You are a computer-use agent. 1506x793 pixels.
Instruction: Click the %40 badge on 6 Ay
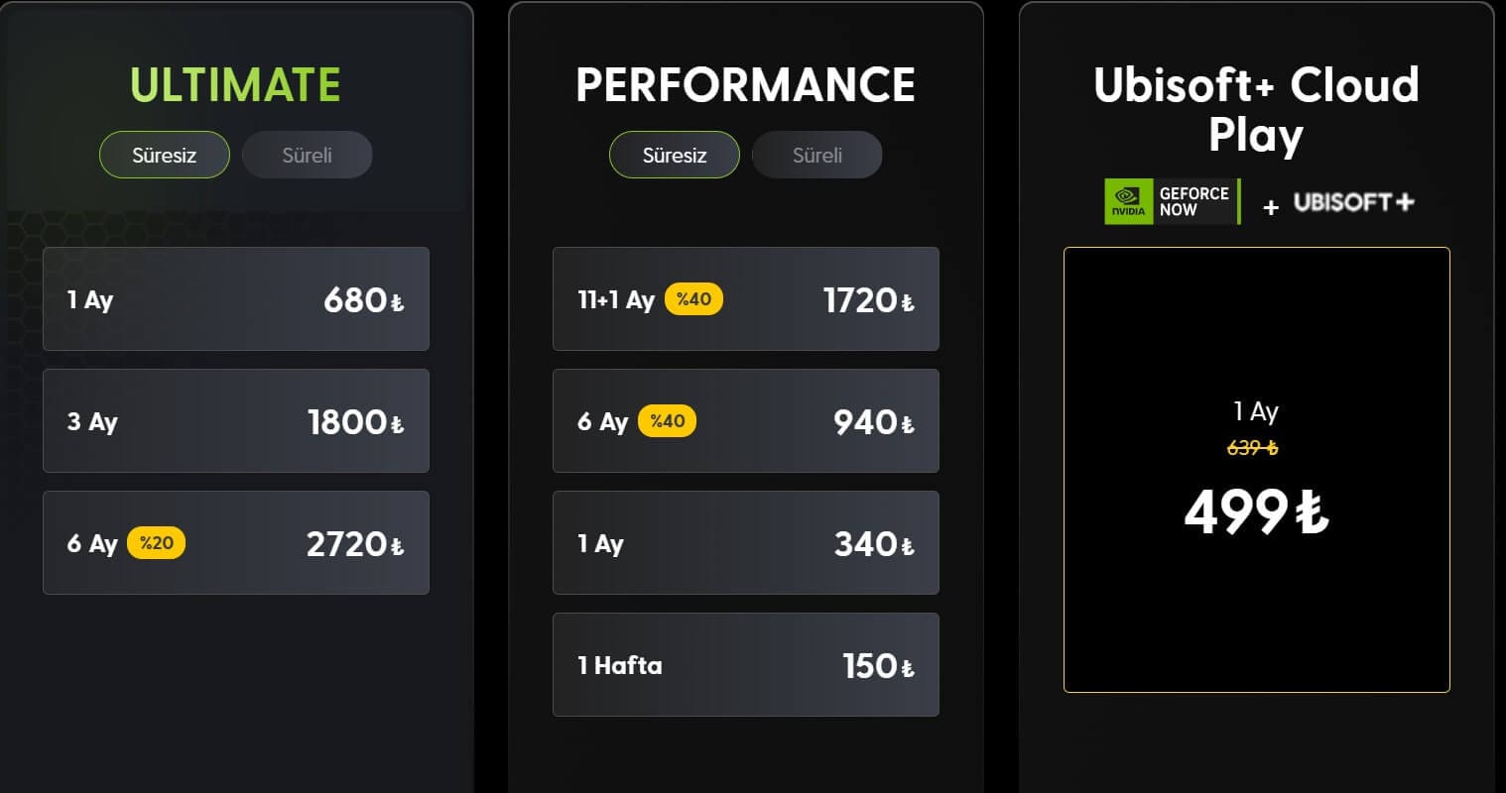668,421
